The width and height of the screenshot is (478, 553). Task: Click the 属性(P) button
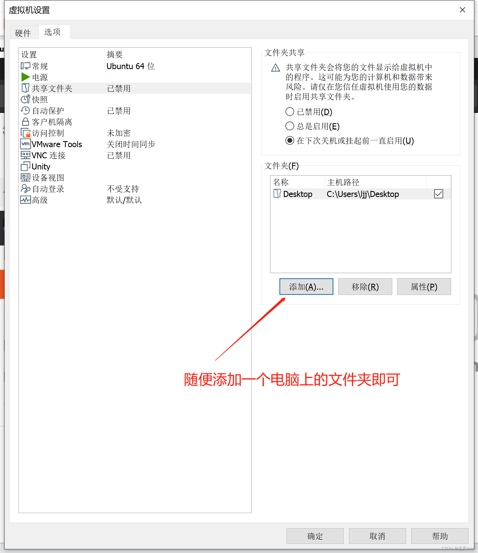click(424, 286)
